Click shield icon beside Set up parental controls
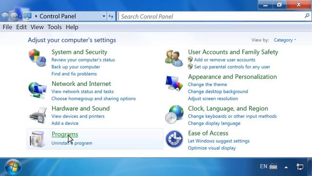Image resolution: width=312 pixels, height=176 pixels. 190,66
